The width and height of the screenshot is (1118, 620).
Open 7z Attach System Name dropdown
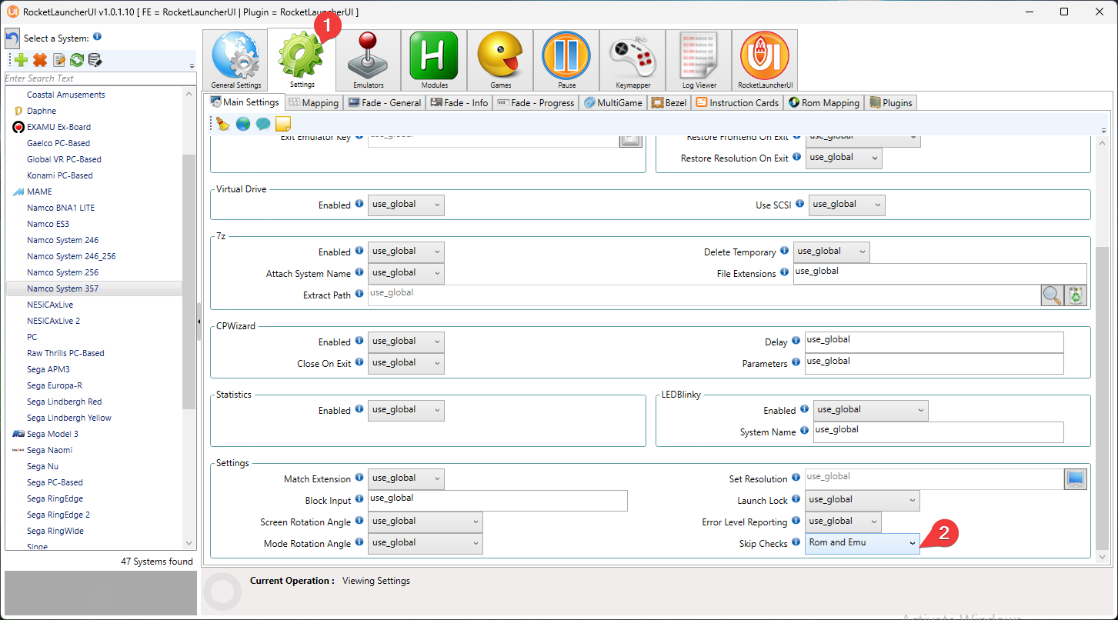click(x=406, y=273)
